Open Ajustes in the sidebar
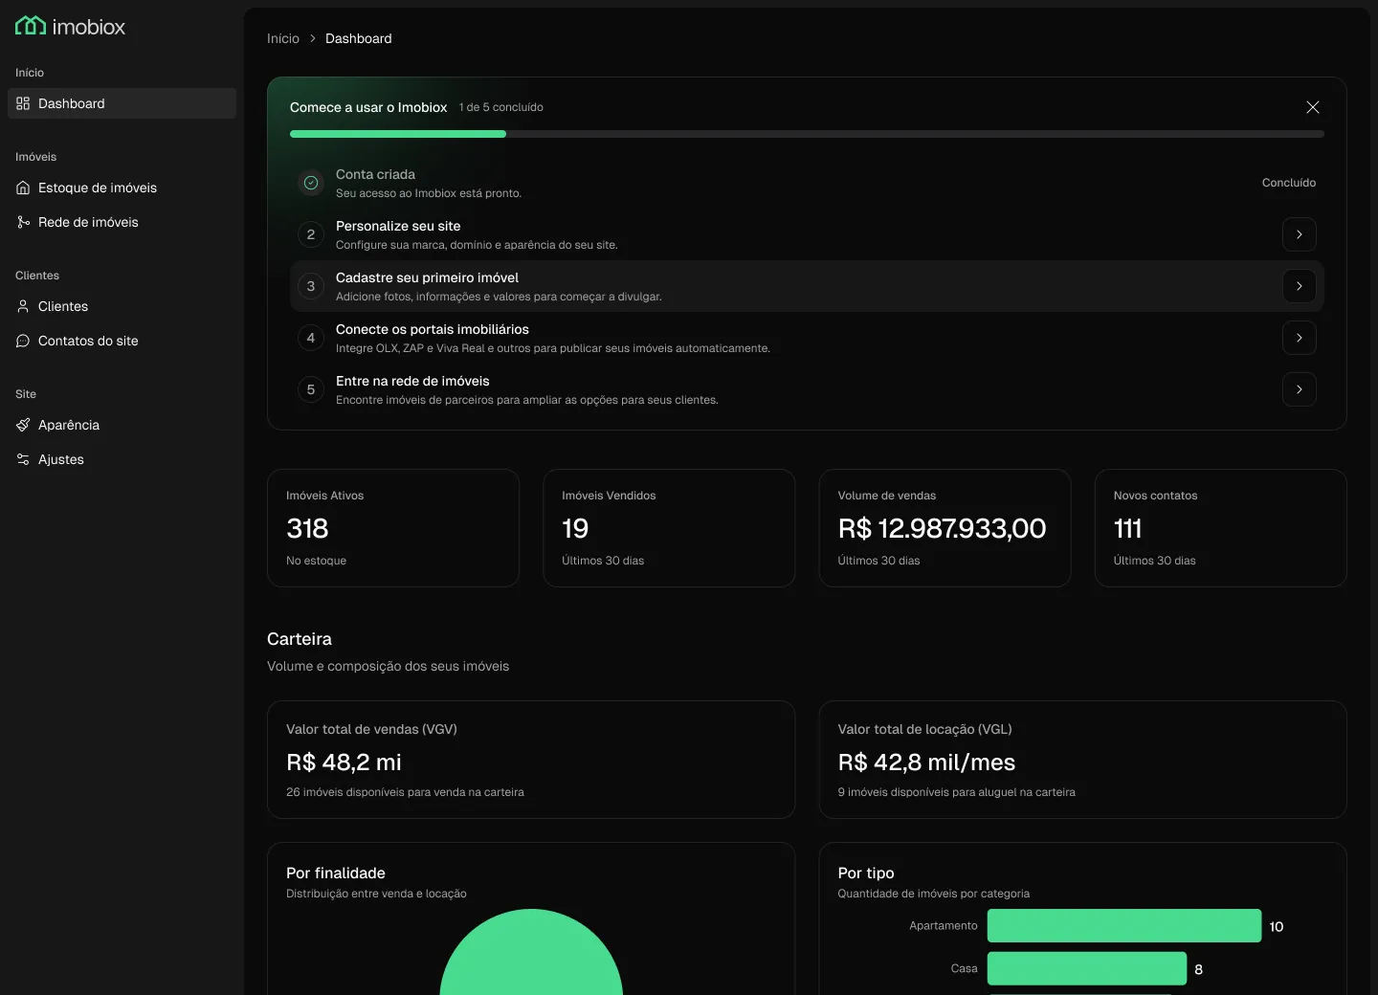This screenshot has height=995, width=1378. click(x=122, y=459)
